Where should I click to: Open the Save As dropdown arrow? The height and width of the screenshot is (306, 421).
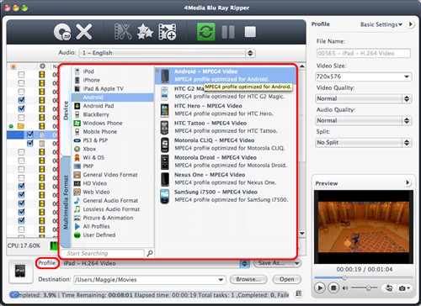(x=297, y=263)
